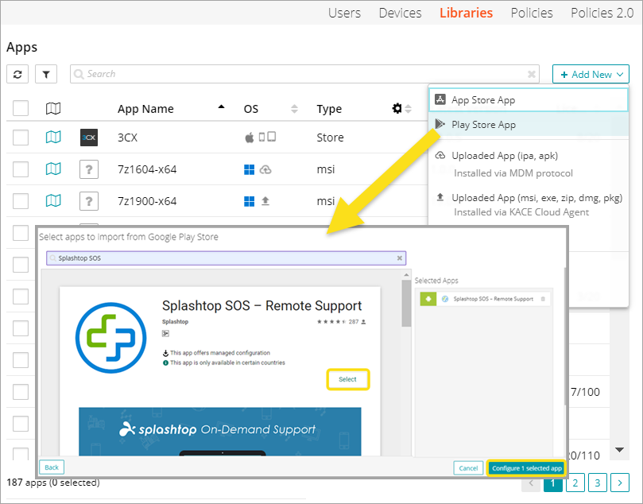Sort the list by OS column
This screenshot has width=643, height=504.
click(x=251, y=109)
